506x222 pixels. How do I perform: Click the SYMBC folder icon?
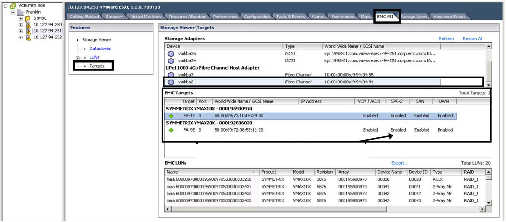(28, 18)
